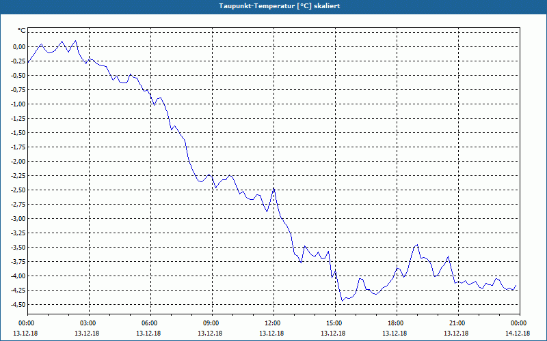Click the 14.12.18 date label
This screenshot has width=547, height=341.
pyautogui.click(x=518, y=333)
